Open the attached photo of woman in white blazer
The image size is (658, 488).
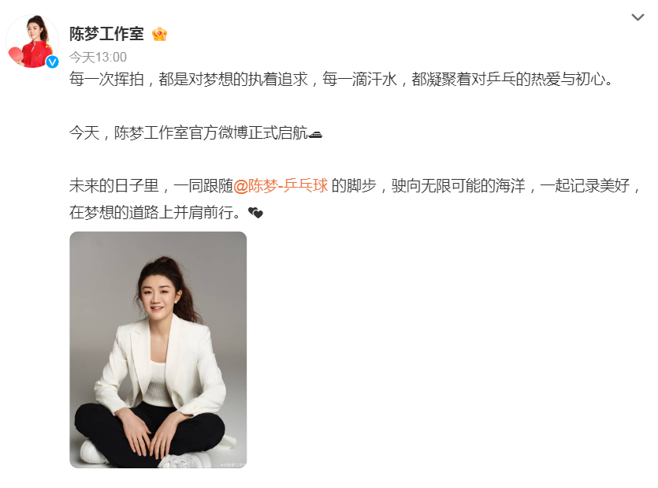pyautogui.click(x=158, y=350)
